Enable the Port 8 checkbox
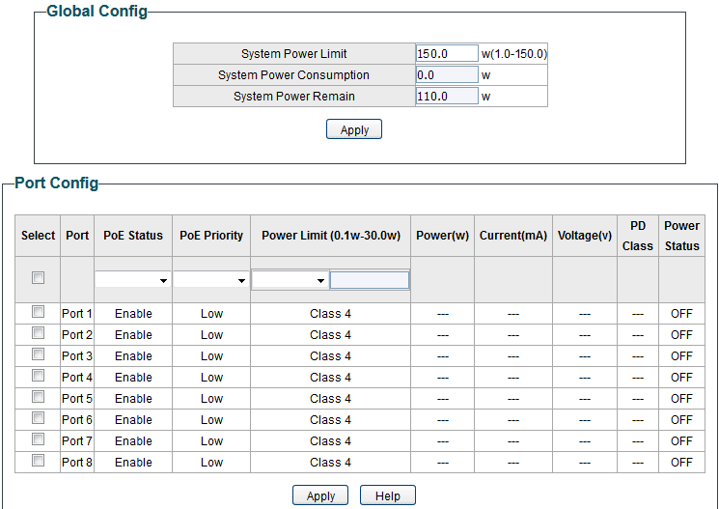Viewport: 719px width, 509px height. point(38,460)
